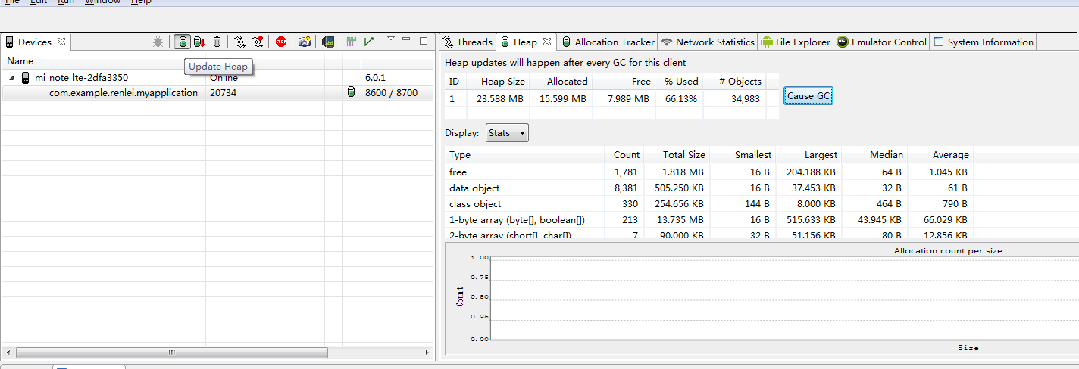Click the Heap Size column header

click(x=503, y=81)
